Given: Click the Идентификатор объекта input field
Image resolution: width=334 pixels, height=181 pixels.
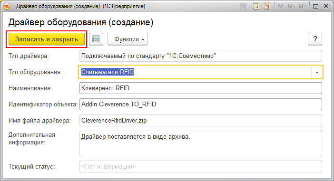Looking at the screenshot, I should [201, 104].
